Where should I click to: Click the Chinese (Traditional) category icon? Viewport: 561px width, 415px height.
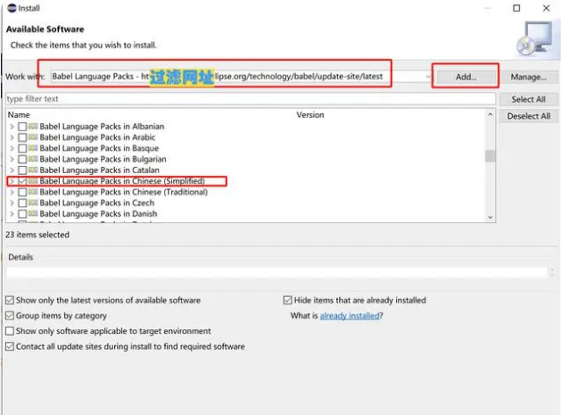pos(33,192)
